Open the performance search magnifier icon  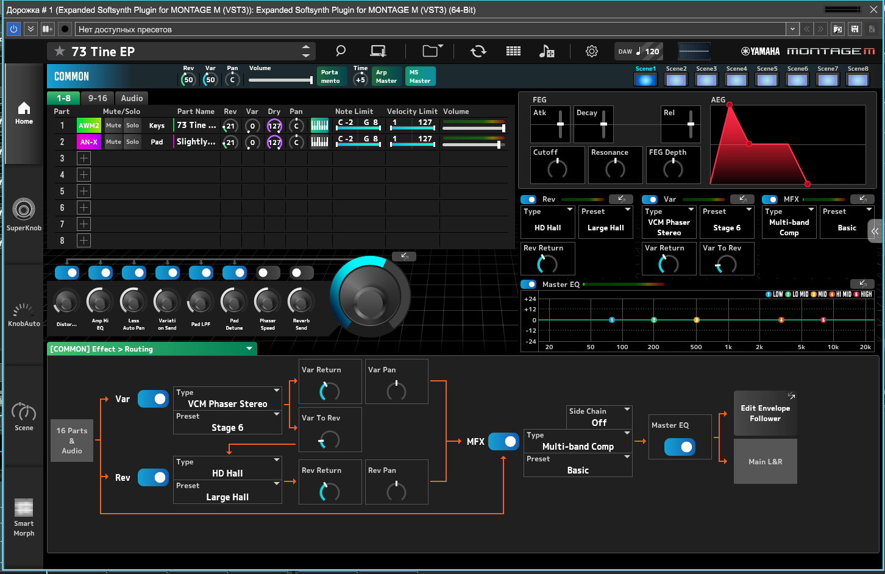pyautogui.click(x=341, y=51)
